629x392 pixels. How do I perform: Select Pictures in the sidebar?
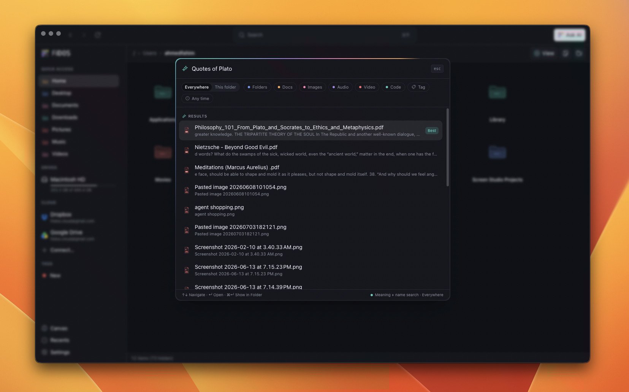[x=79, y=130]
